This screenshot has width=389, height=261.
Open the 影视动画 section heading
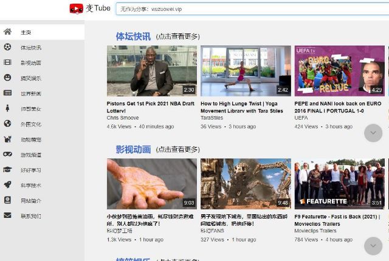[133, 149]
